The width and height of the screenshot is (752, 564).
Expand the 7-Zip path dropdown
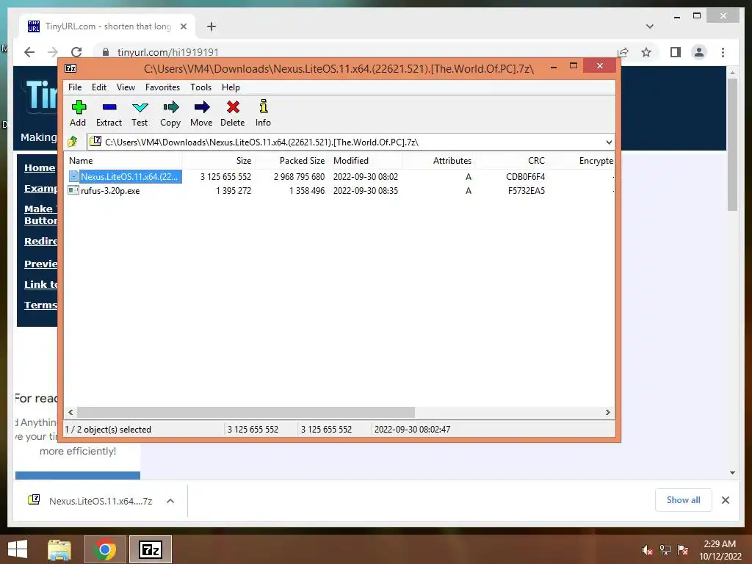click(609, 142)
